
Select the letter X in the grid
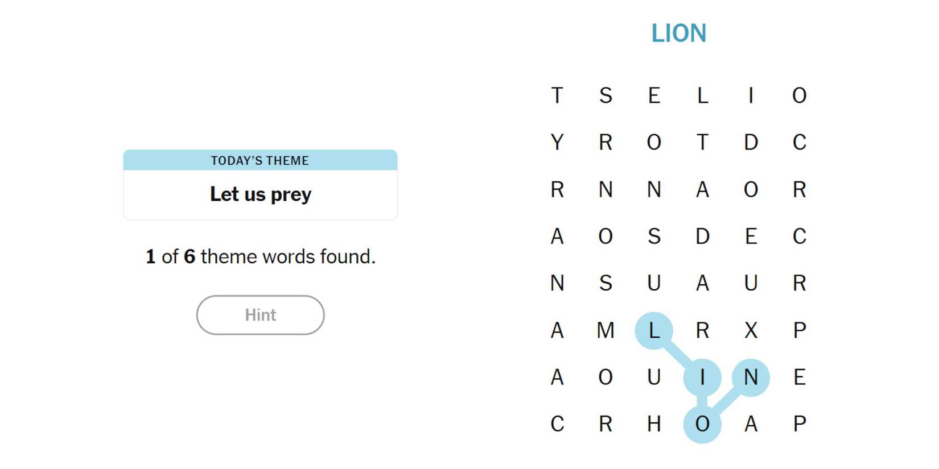tap(751, 330)
